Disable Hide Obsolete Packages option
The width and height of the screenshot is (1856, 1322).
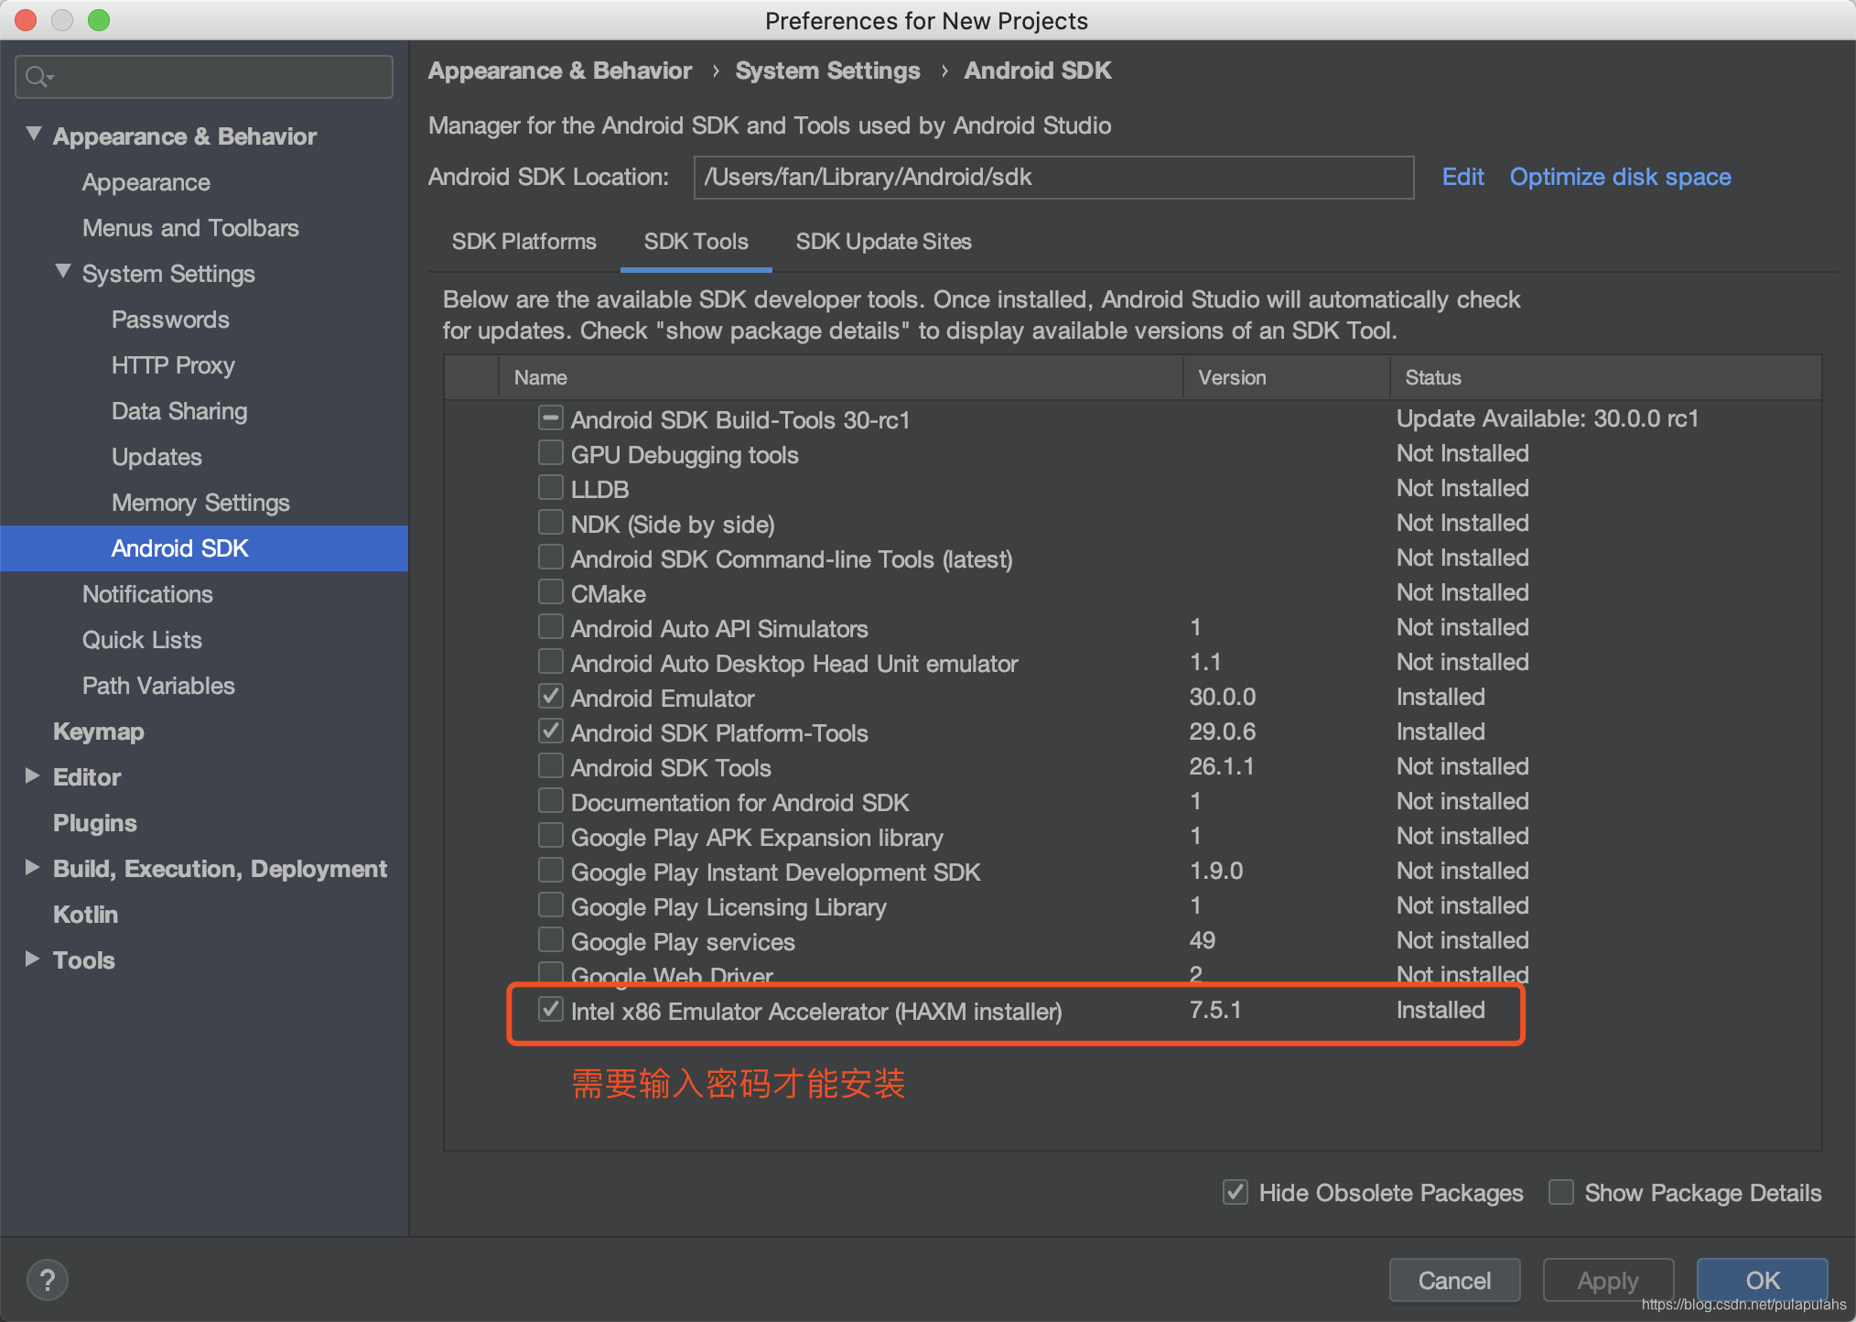pos(1236,1192)
